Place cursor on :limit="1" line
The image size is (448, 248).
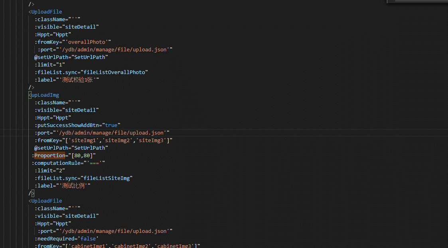pos(50,65)
